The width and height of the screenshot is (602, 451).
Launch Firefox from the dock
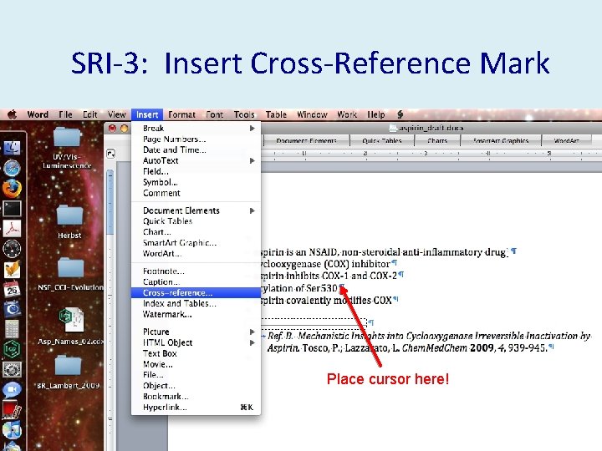point(12,188)
